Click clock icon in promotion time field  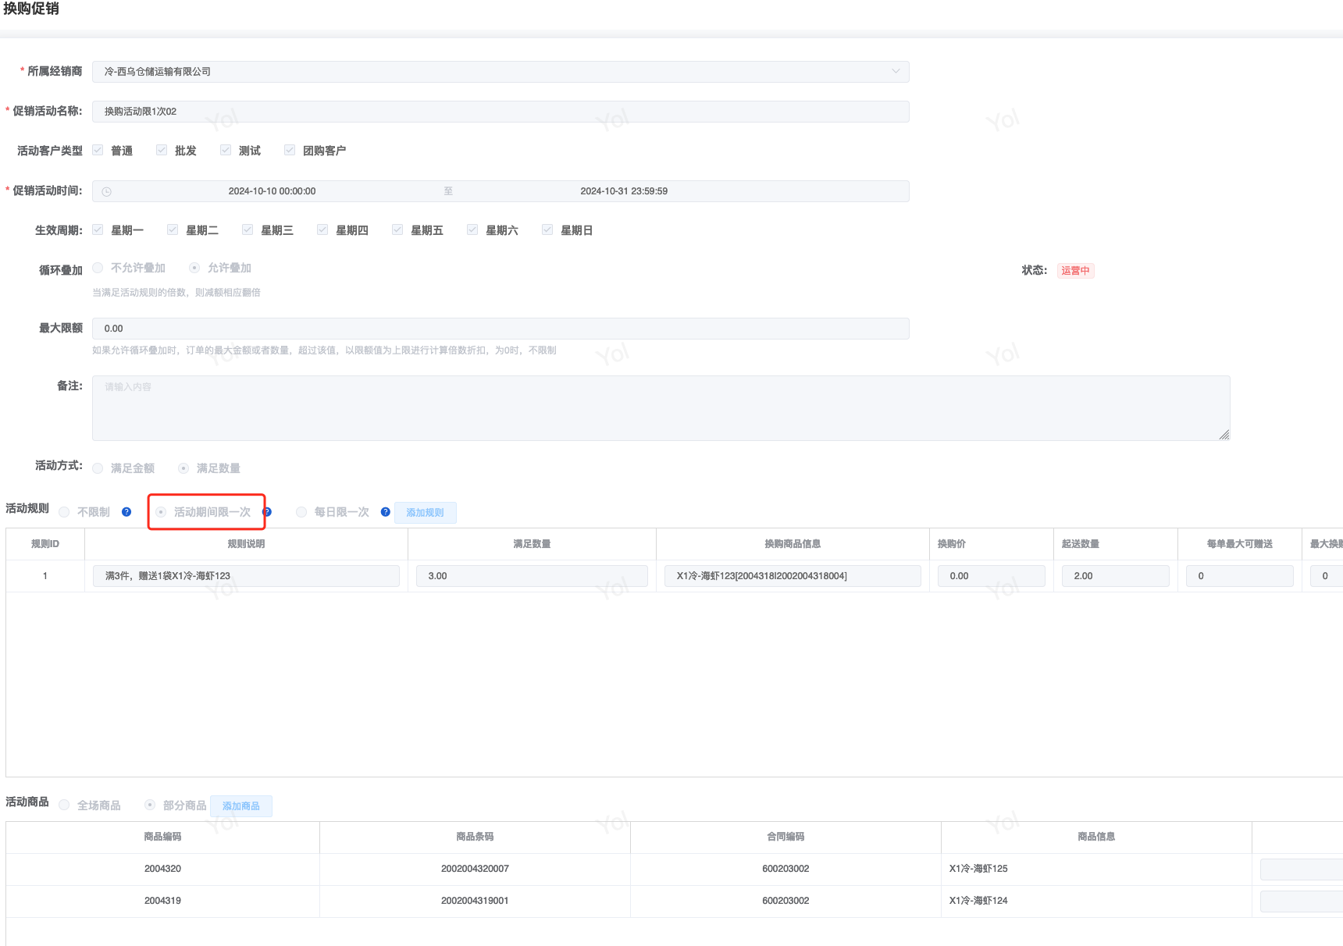pos(107,191)
